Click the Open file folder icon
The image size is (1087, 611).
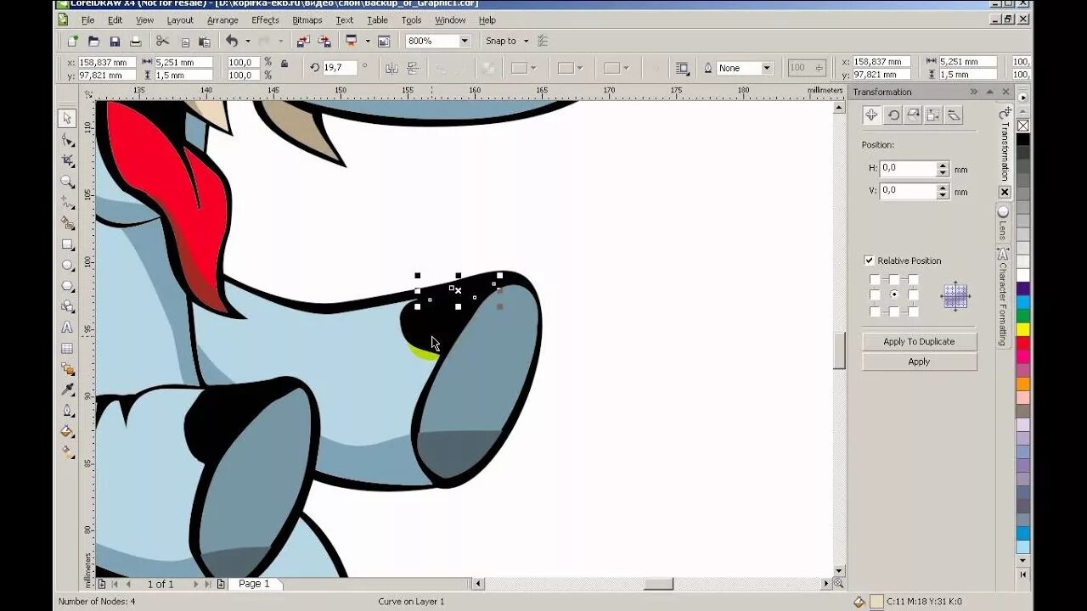click(93, 41)
